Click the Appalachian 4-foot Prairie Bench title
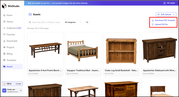Viewport: 179px width, 97px height. (x=45, y=70)
